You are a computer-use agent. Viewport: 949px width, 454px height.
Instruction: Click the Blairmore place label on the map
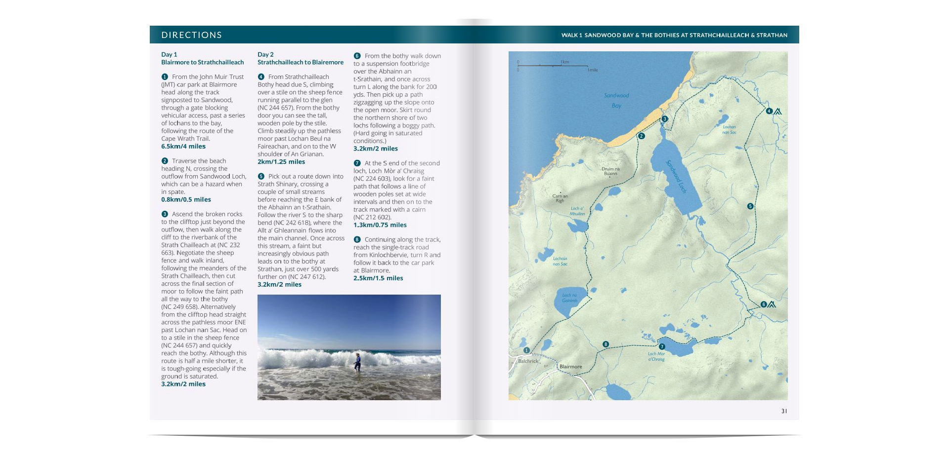coord(570,367)
